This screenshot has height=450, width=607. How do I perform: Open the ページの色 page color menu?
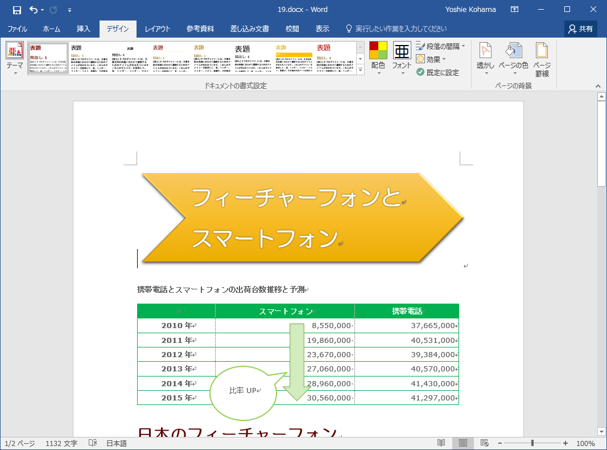(x=513, y=59)
